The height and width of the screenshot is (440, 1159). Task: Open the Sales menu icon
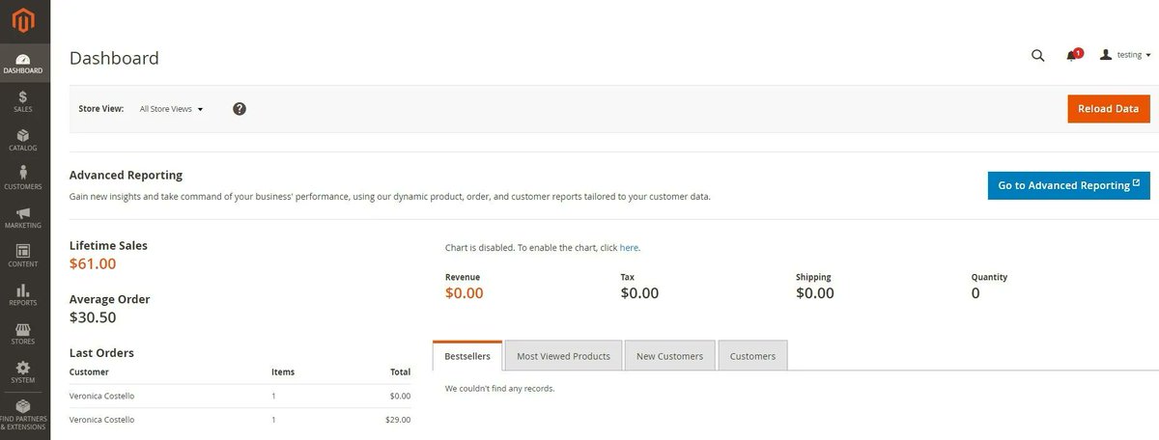click(23, 96)
